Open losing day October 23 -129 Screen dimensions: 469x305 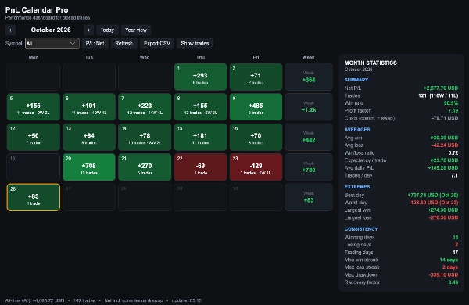pyautogui.click(x=256, y=167)
